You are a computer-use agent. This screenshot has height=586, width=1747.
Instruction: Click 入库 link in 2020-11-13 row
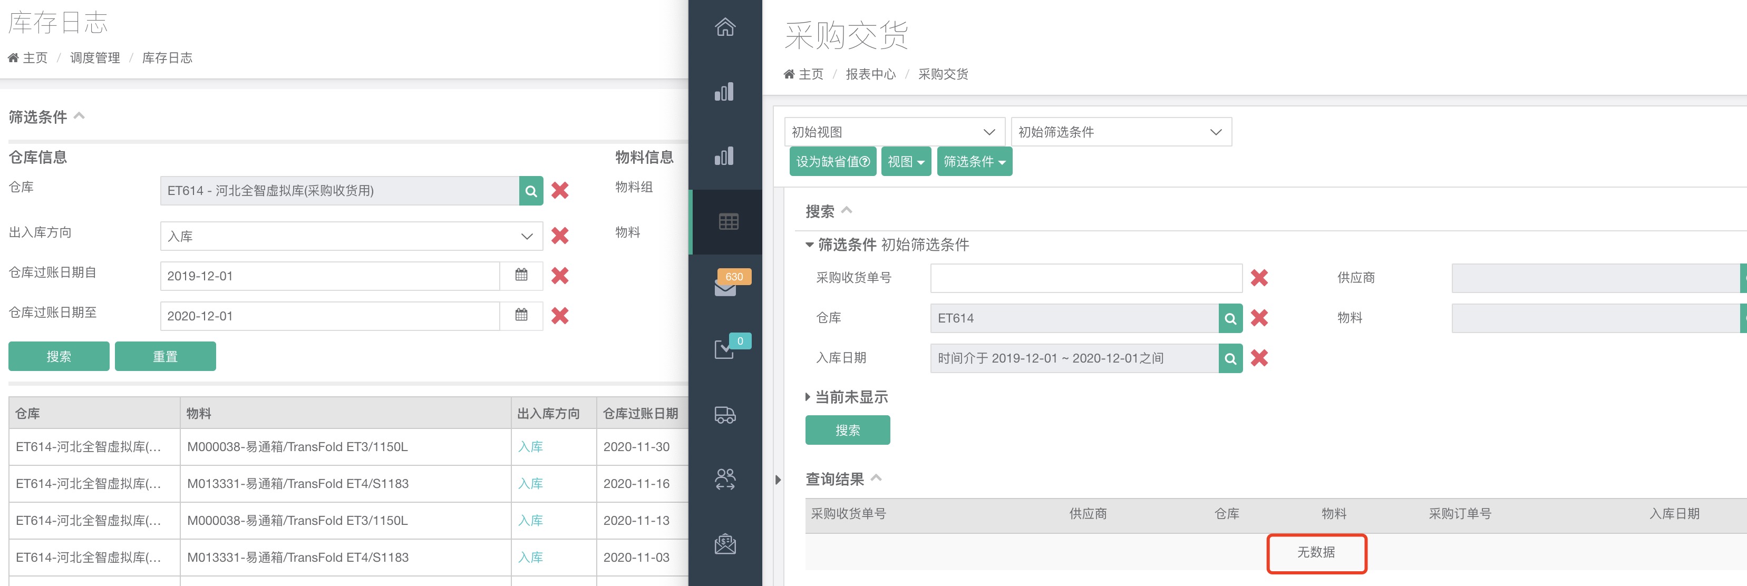coord(530,520)
